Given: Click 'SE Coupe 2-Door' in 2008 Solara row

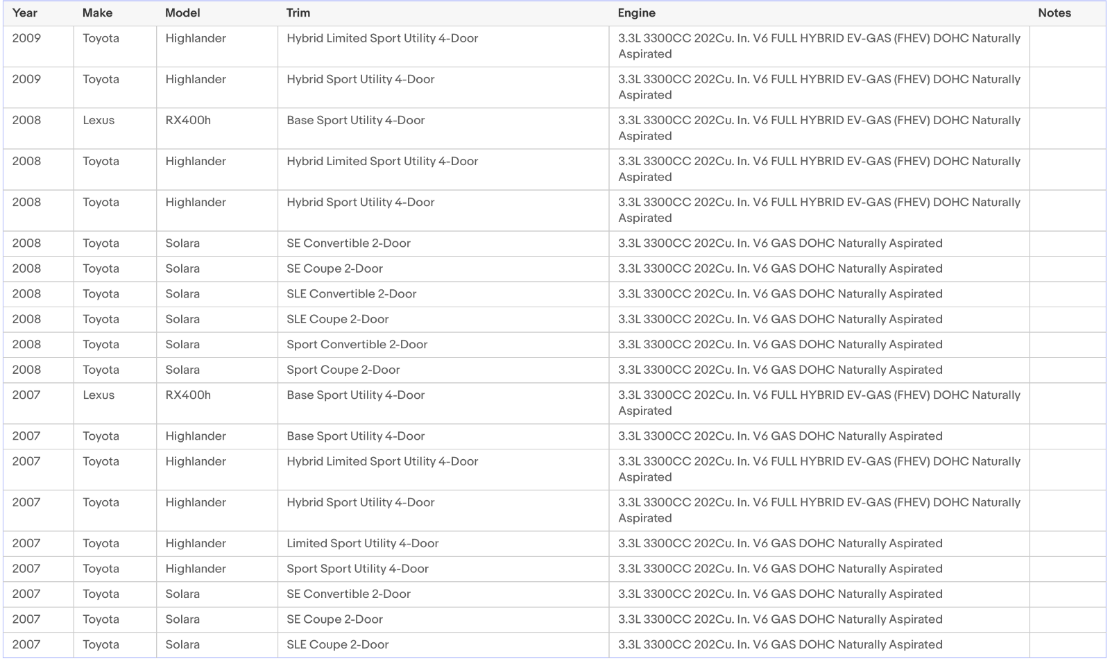Looking at the screenshot, I should pyautogui.click(x=335, y=268).
